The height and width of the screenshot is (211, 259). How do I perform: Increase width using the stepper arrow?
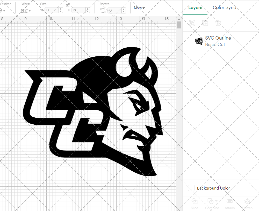[x=61, y=9]
